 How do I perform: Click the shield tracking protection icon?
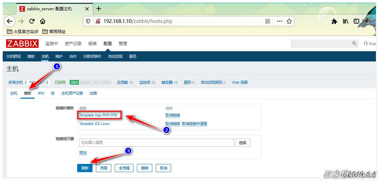pos(88,21)
